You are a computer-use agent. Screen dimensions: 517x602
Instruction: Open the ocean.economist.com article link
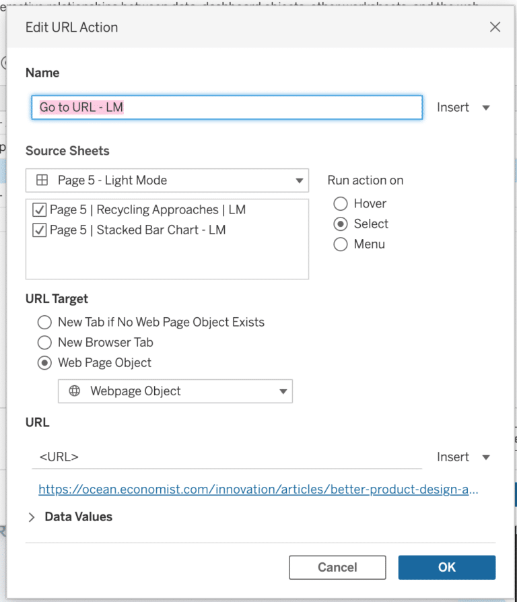tap(258, 489)
